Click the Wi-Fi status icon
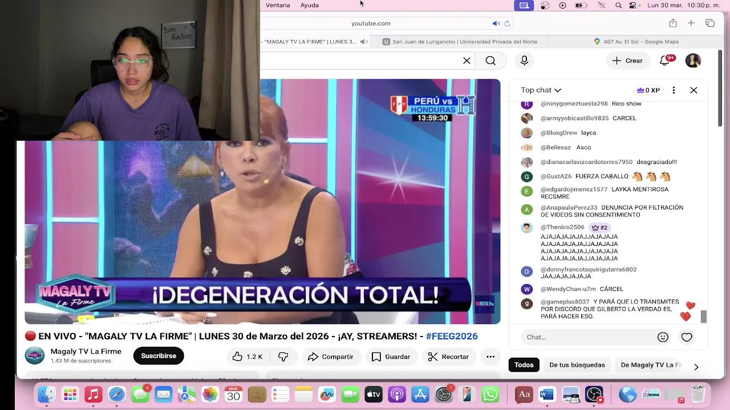The image size is (730, 410). click(x=601, y=5)
